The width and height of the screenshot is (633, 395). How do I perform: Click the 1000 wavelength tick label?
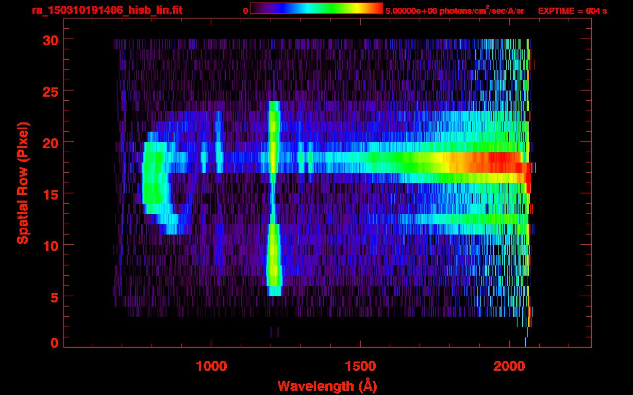tap(211, 366)
